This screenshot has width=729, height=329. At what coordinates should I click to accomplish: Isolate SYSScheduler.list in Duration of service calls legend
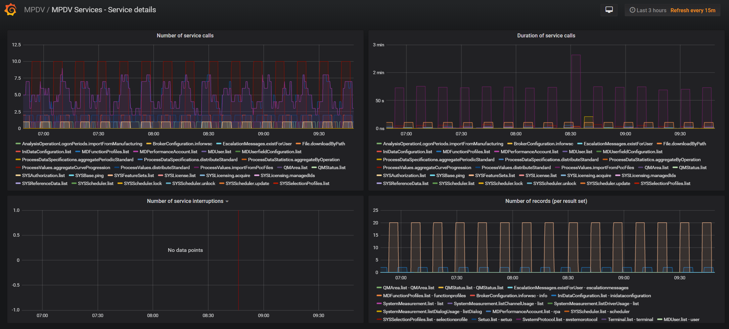pos(457,183)
